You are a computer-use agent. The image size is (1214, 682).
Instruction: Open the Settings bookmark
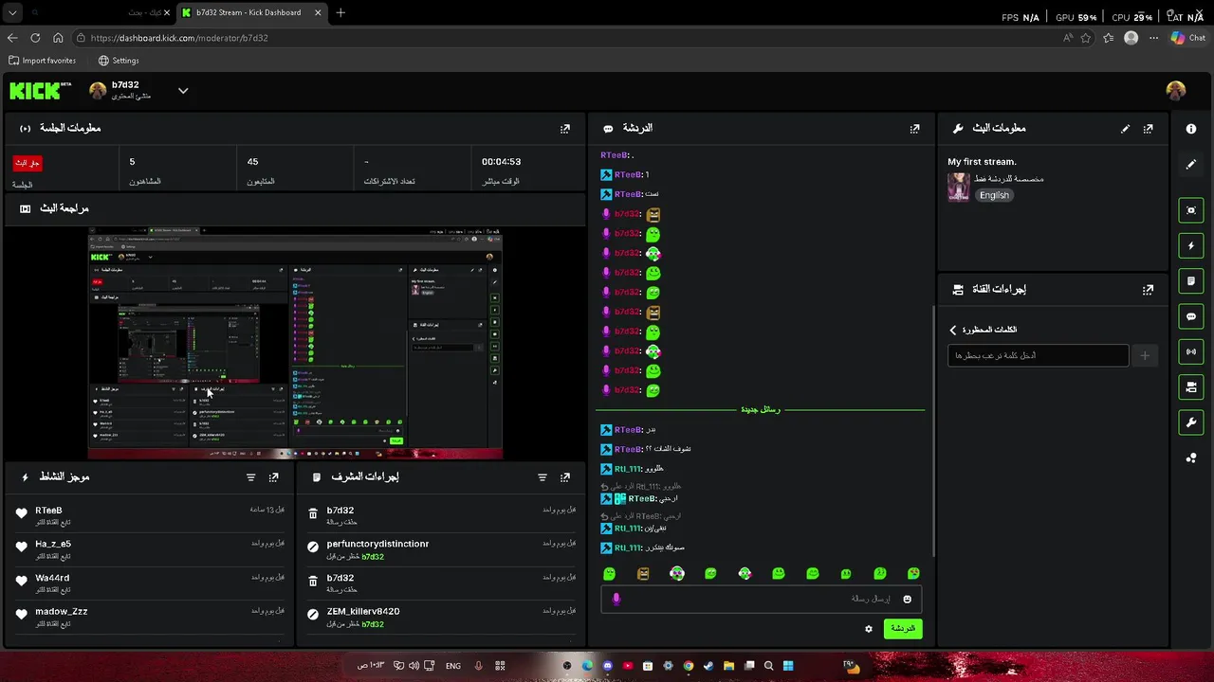click(x=119, y=61)
